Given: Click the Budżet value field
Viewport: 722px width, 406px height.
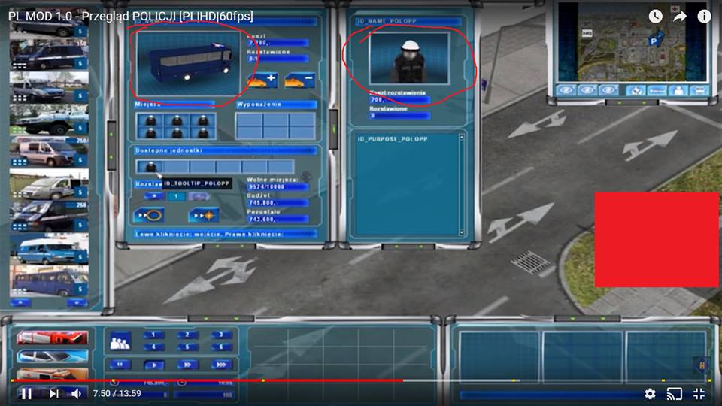Looking at the screenshot, I should pos(278,202).
